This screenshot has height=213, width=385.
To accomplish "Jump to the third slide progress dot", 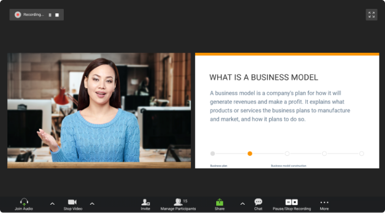I will click(x=287, y=154).
